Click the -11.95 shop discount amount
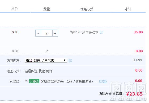The height and width of the screenshot is (103, 149). pyautogui.click(x=137, y=60)
